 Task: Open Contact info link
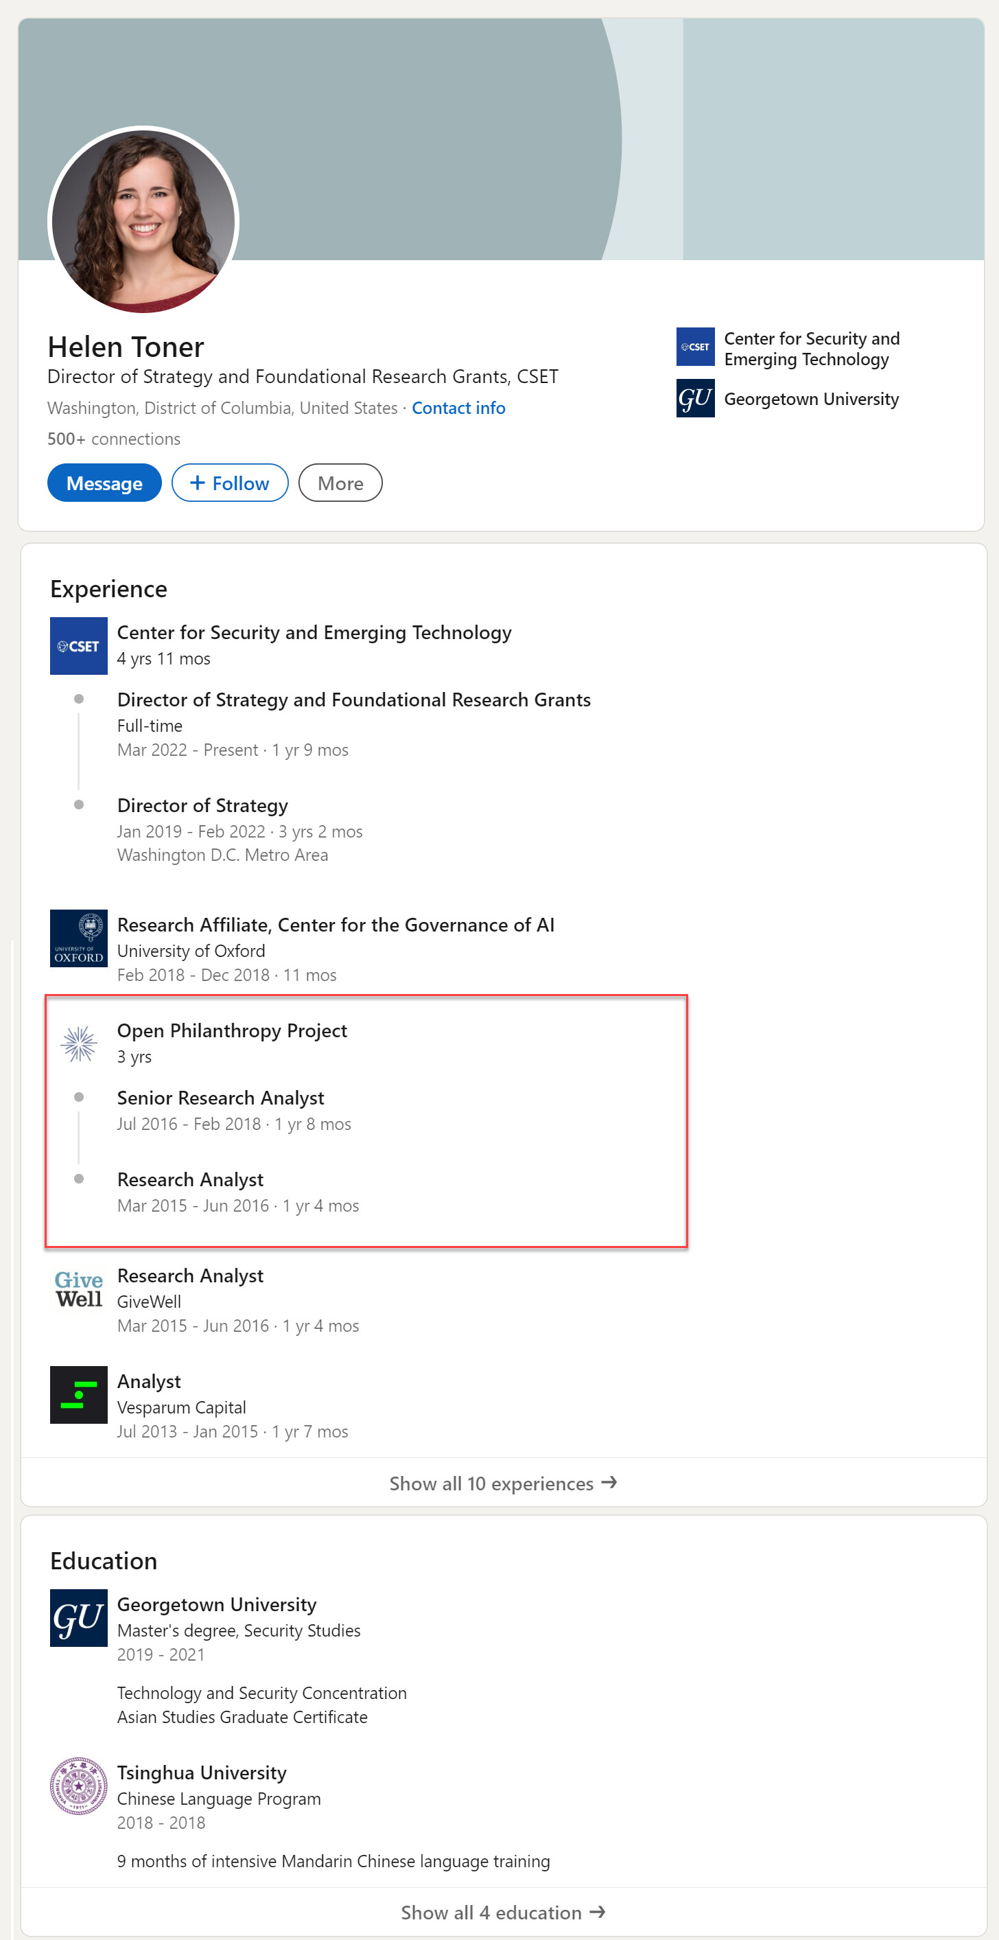tap(458, 408)
